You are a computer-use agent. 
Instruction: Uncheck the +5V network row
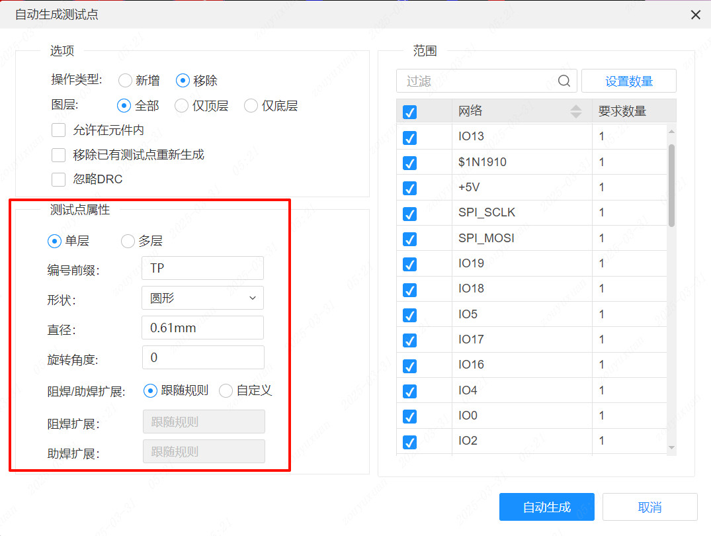(409, 187)
